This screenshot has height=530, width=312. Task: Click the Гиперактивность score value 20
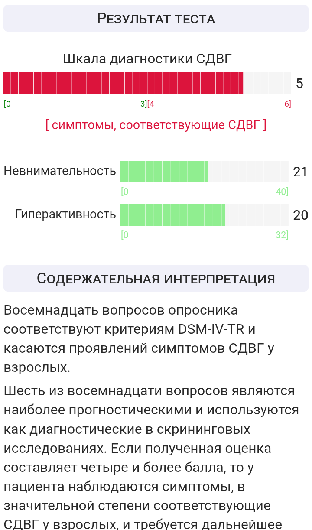(300, 215)
